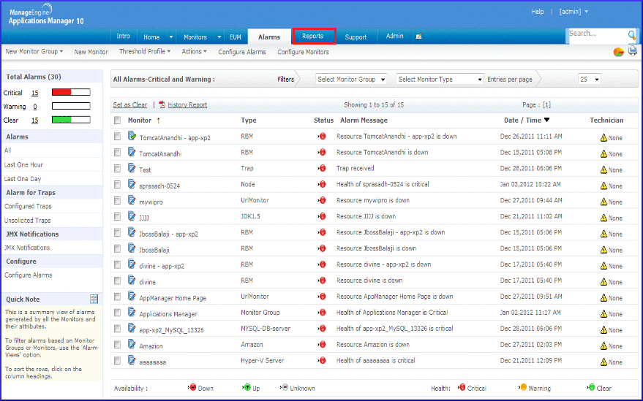Viewport: 643px width, 401px height.
Task: Click the monitor icon for TomcatAnandhi - app-xp2
Action: coord(132,136)
